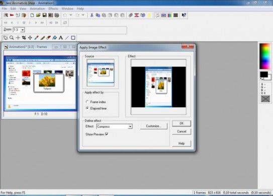
Task: Click the Help button in the dialog
Action: [181, 144]
